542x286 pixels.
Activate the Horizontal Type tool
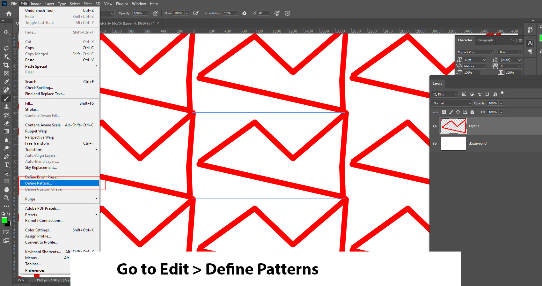click(6, 165)
